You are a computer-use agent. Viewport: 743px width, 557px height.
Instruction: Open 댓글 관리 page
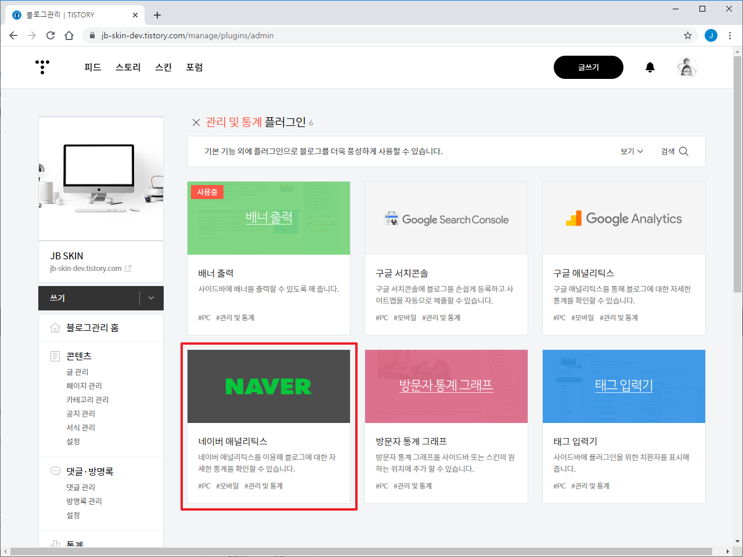[x=81, y=487]
